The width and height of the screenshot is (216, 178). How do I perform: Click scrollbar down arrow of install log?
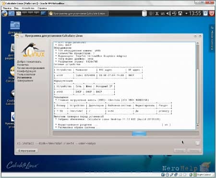pos(198,125)
